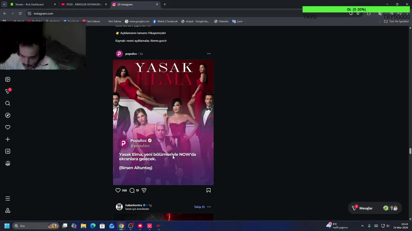The height and width of the screenshot is (231, 412).
Task: Open weather widget showing 9°C
Action: (337, 226)
